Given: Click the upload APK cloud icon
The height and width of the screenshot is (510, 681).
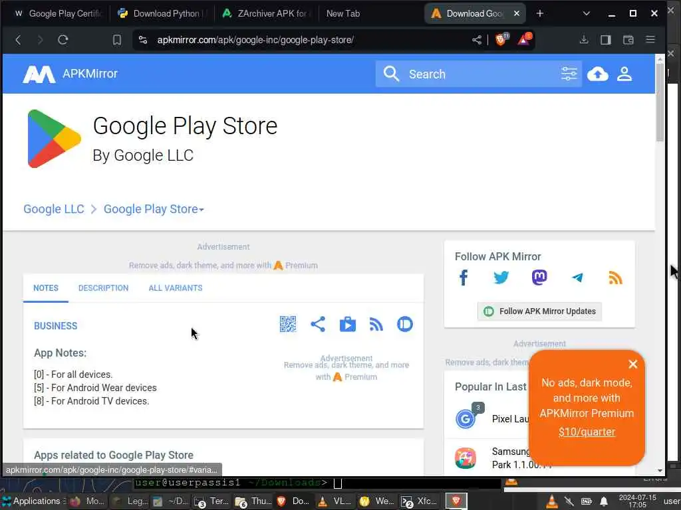Looking at the screenshot, I should pyautogui.click(x=598, y=74).
